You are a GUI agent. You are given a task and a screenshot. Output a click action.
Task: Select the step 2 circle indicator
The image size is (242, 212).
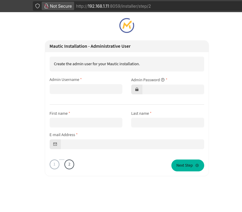(x=69, y=164)
